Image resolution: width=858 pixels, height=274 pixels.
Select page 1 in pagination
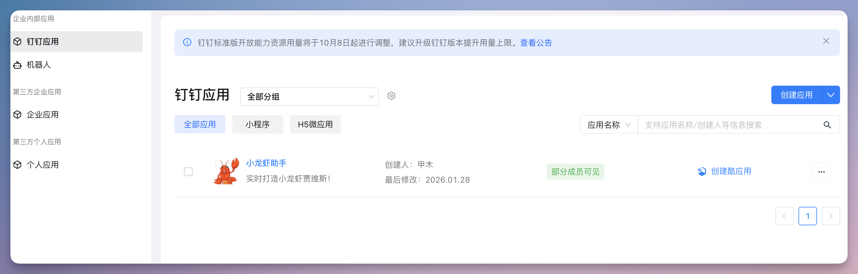coord(807,216)
